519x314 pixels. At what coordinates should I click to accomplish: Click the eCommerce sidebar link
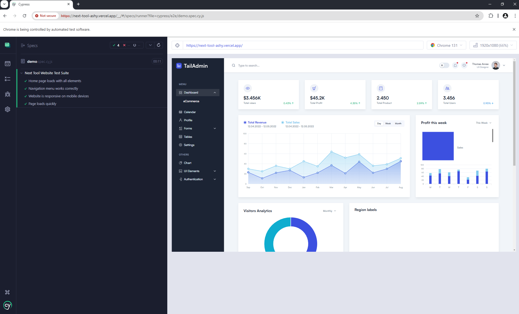click(x=191, y=101)
